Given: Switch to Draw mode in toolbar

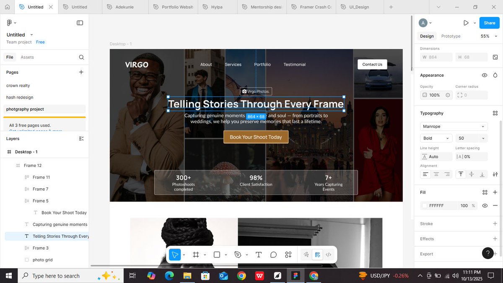Looking at the screenshot, I should click(306, 254).
